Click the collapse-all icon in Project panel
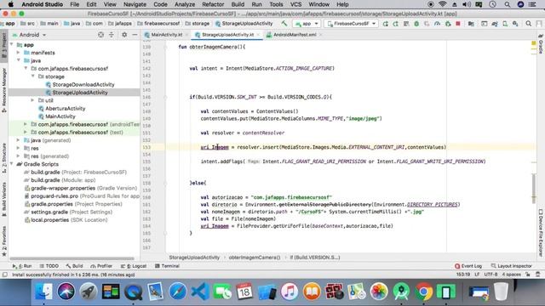Image resolution: width=545 pixels, height=306 pixels. pyautogui.click(x=112, y=35)
